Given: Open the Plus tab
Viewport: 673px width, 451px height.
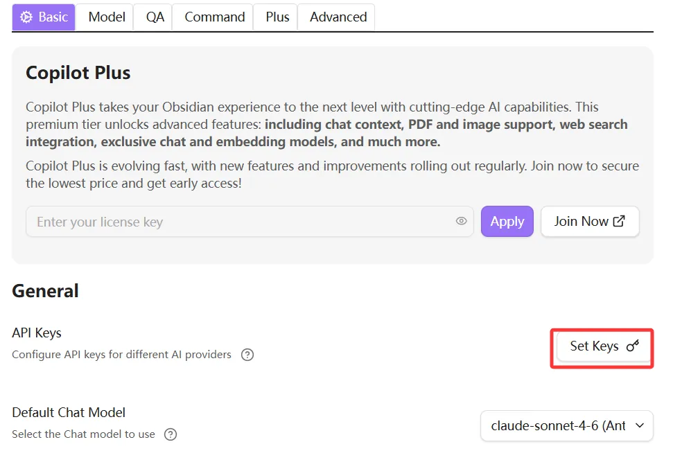Looking at the screenshot, I should [277, 17].
